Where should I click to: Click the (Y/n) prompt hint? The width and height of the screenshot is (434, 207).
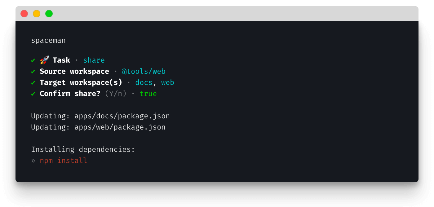tap(116, 94)
